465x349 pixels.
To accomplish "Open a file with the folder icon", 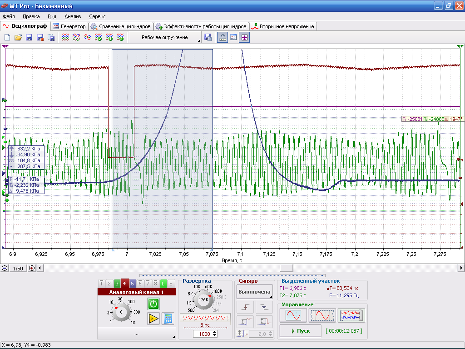I will coord(18,37).
